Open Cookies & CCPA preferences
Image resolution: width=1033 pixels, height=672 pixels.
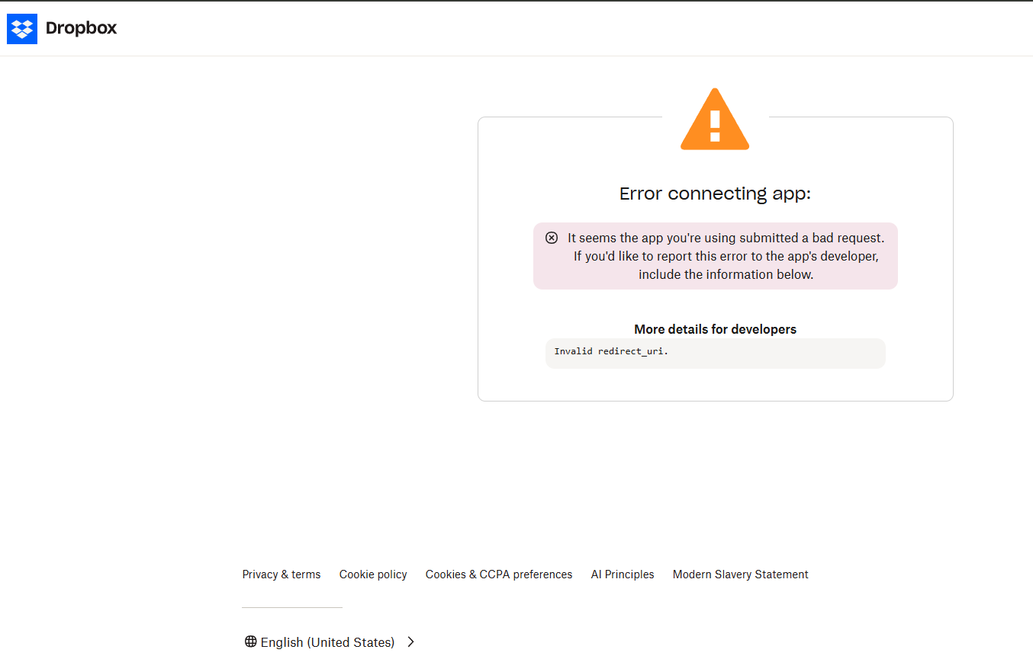pyautogui.click(x=499, y=574)
